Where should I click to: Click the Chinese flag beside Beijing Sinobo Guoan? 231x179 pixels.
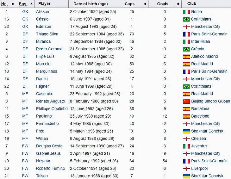186,101
